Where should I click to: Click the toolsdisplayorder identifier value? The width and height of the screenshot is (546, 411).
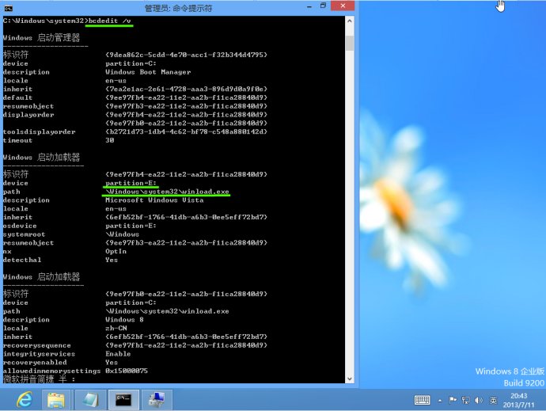tap(186, 131)
